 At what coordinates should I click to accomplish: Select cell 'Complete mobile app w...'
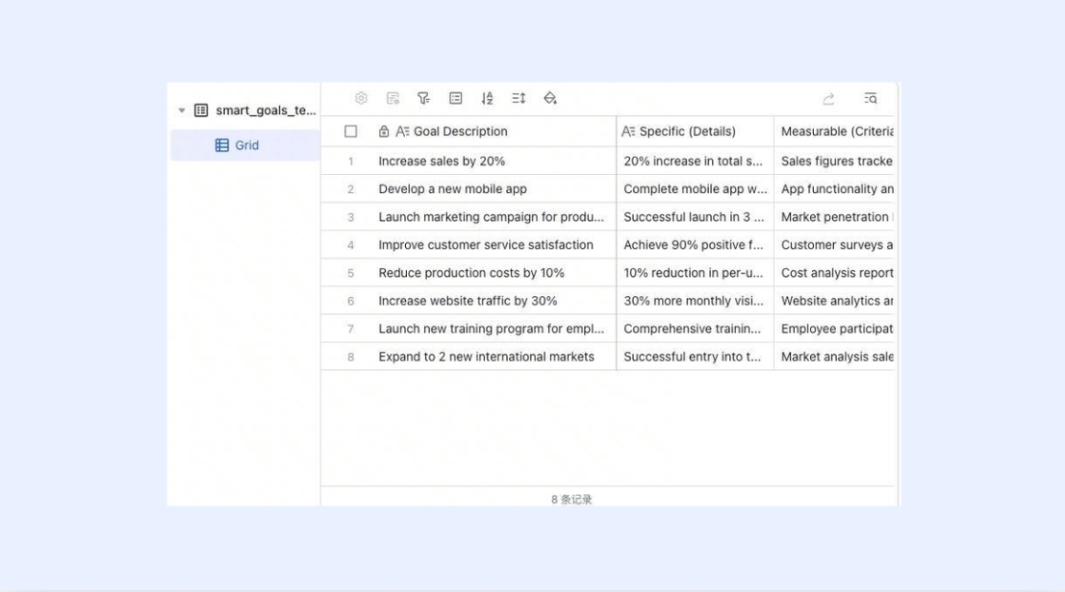click(x=695, y=188)
